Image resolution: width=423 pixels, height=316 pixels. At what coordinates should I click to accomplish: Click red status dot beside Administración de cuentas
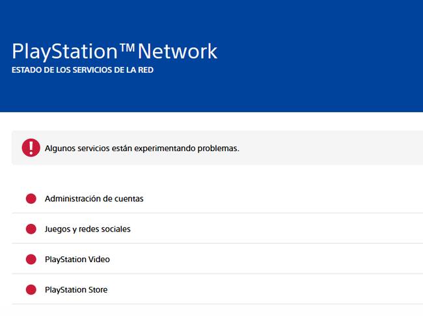(31, 199)
